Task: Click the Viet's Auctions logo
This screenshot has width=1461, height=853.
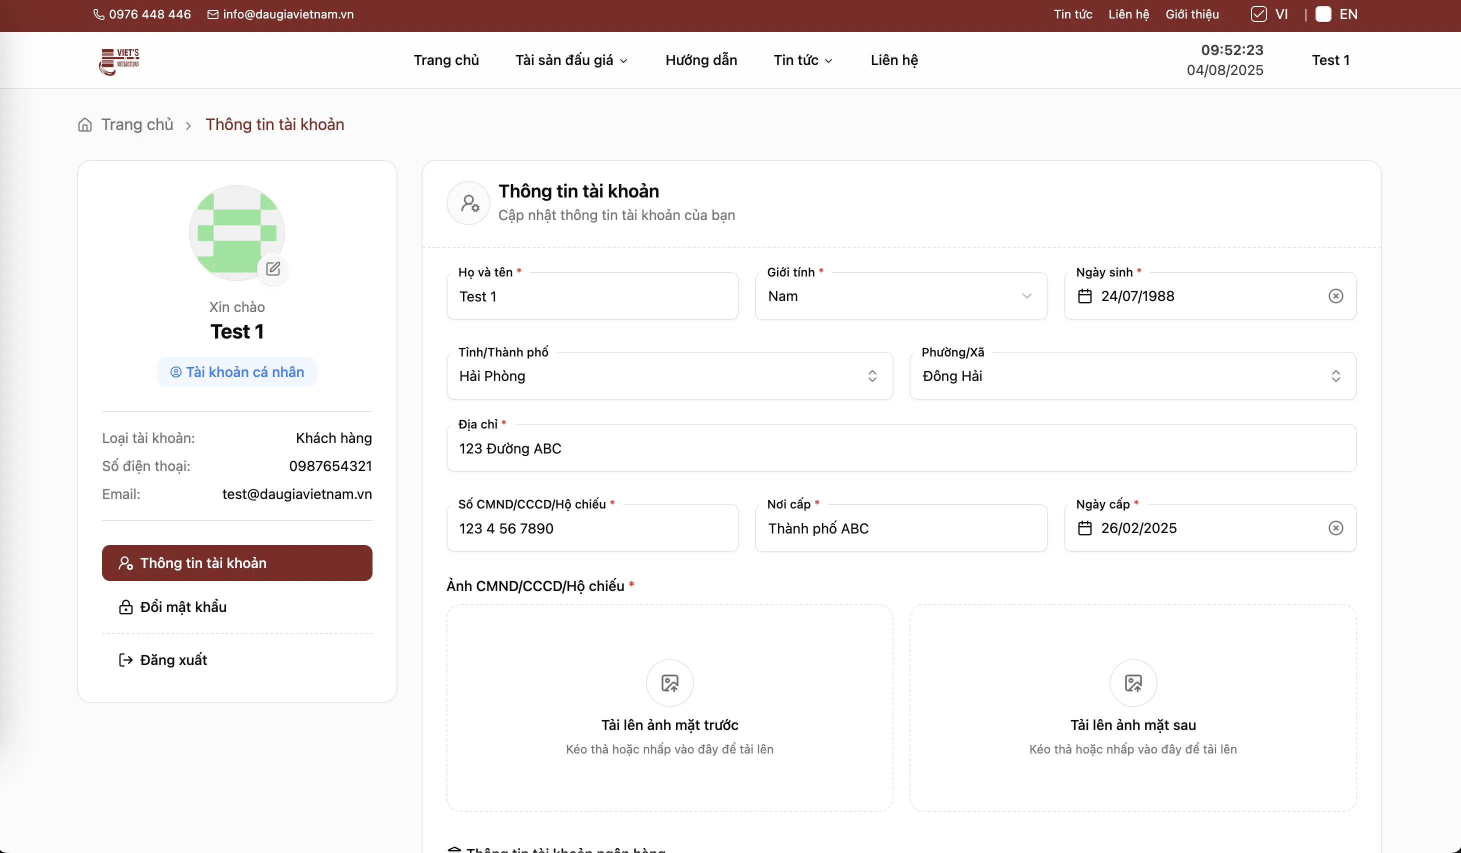Action: click(119, 61)
